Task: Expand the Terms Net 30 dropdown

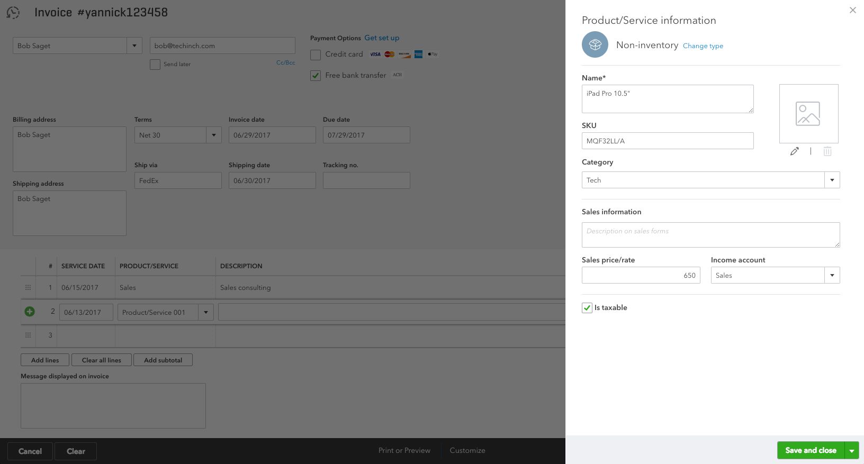Action: point(214,135)
